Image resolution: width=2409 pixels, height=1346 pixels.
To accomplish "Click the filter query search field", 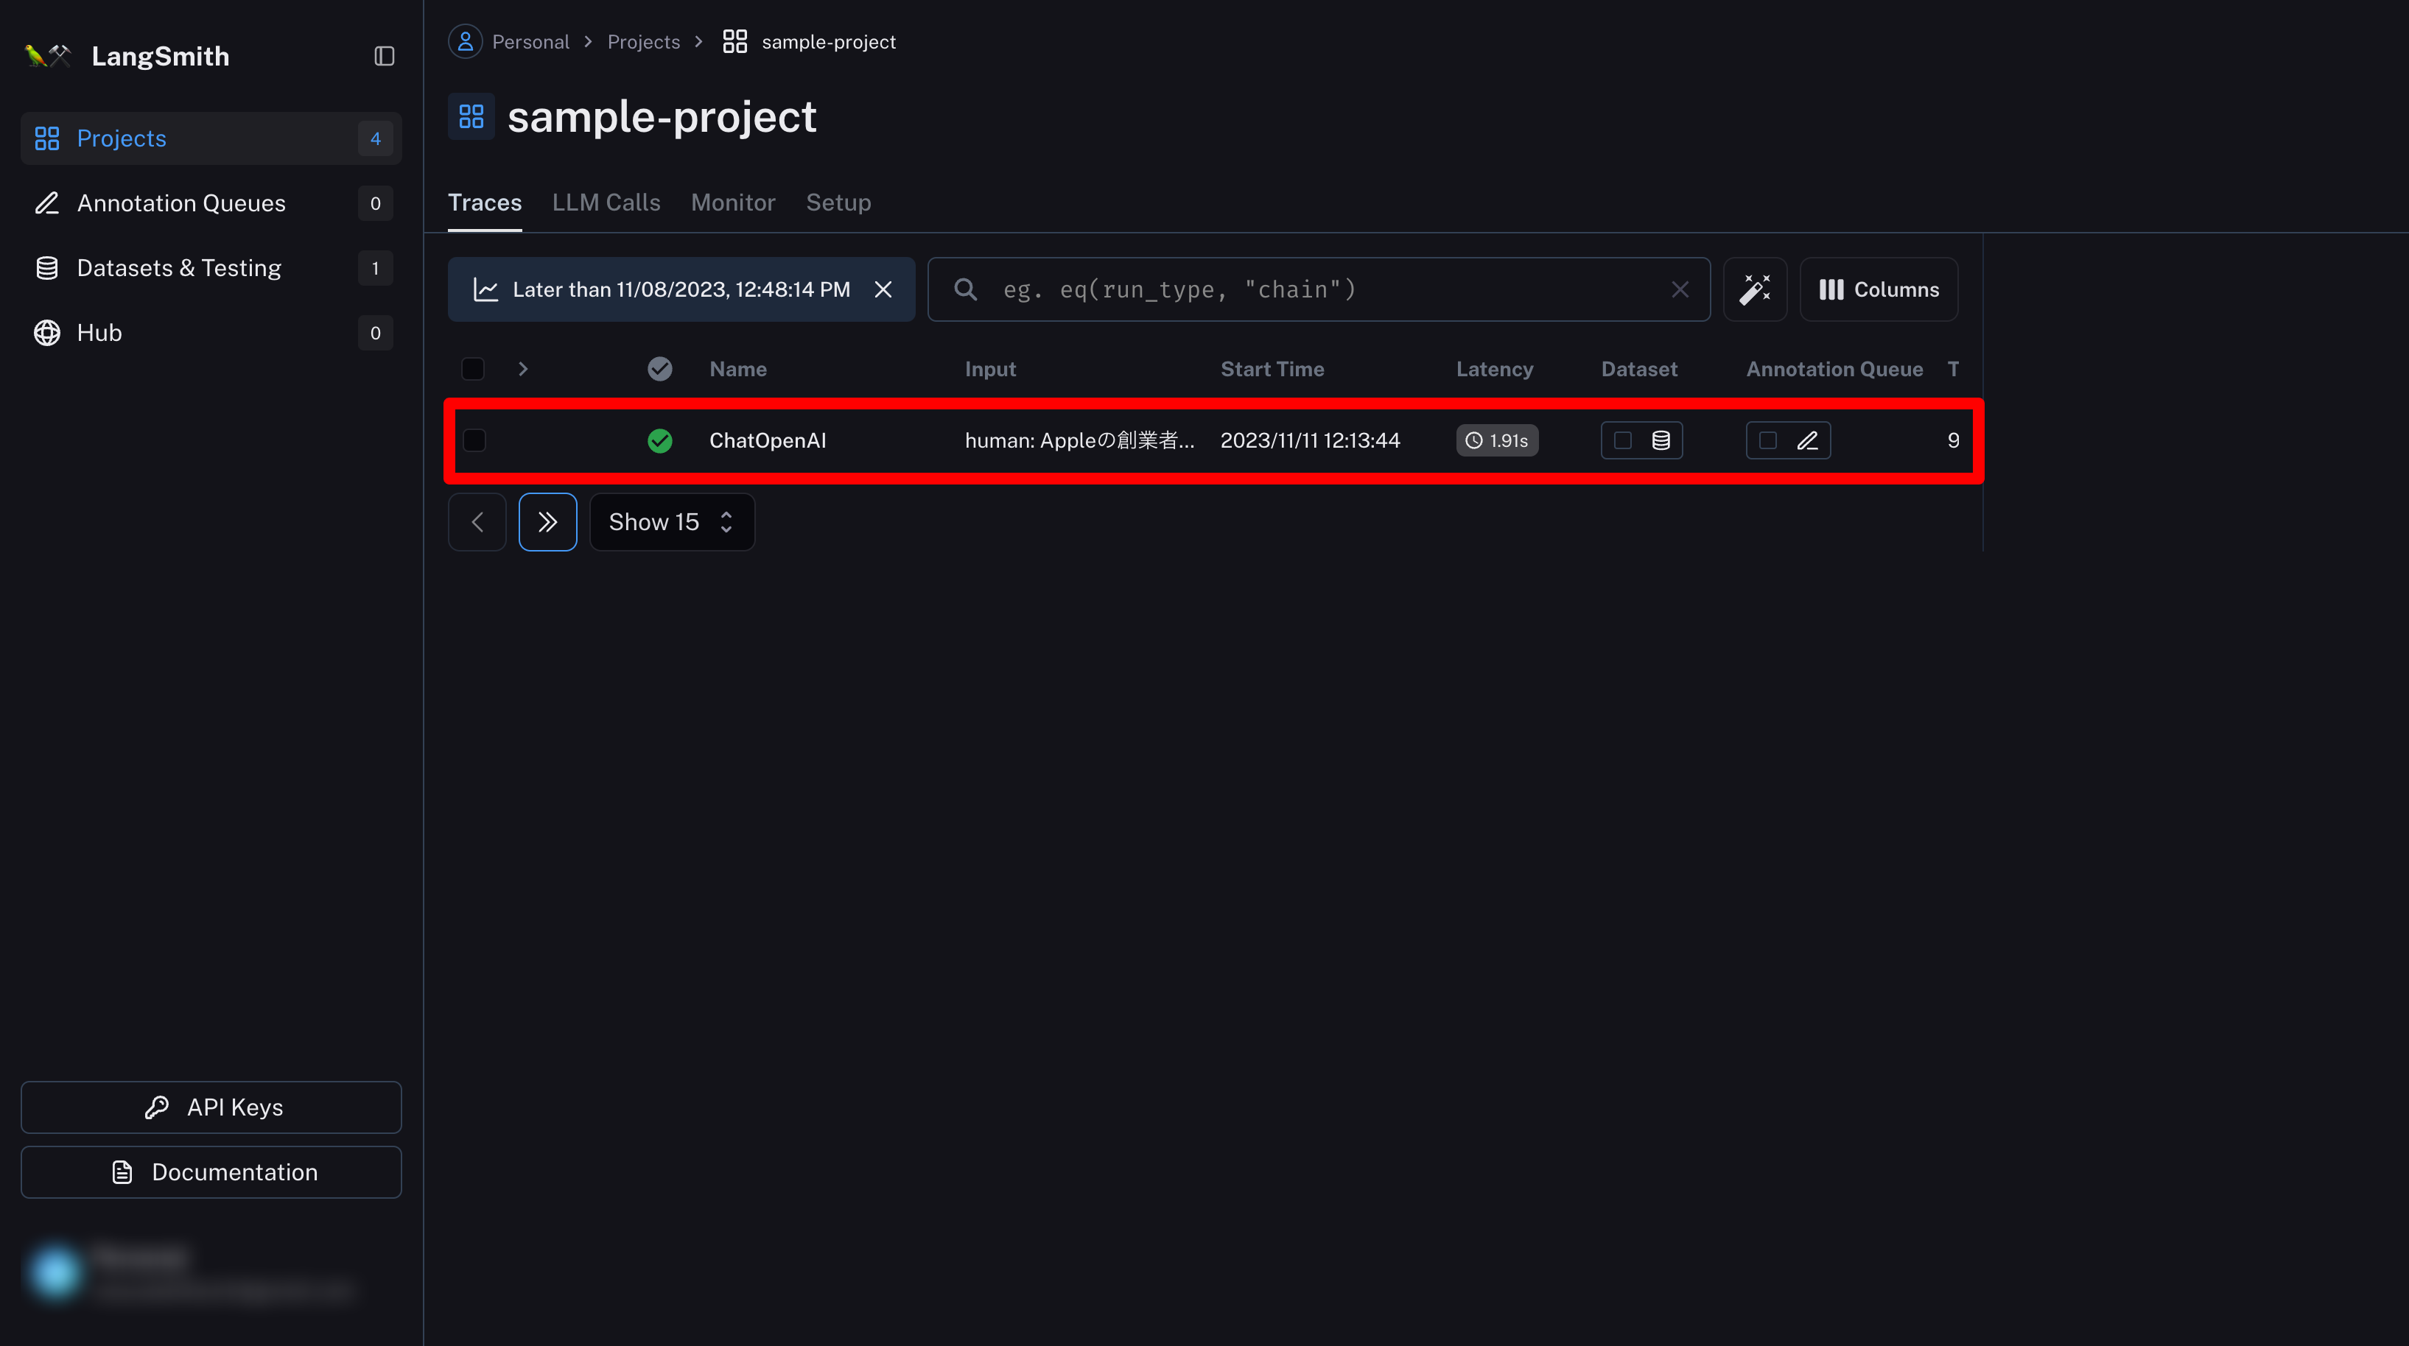I will click(x=1319, y=290).
